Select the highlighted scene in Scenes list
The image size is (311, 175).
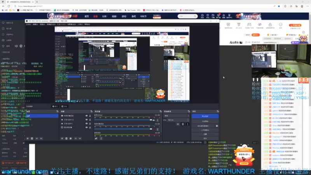tap(42, 115)
